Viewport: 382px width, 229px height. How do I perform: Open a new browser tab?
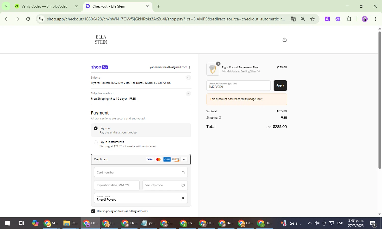pyautogui.click(x=158, y=6)
